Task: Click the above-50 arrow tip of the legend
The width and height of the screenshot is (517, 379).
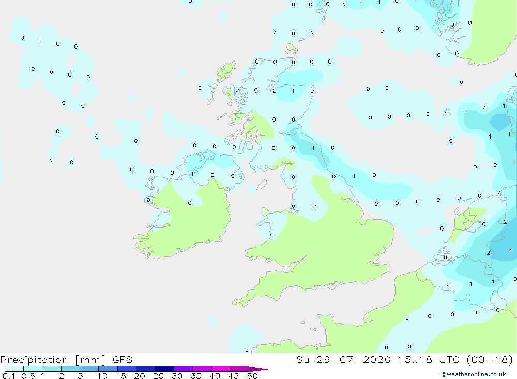Action: click(x=258, y=369)
